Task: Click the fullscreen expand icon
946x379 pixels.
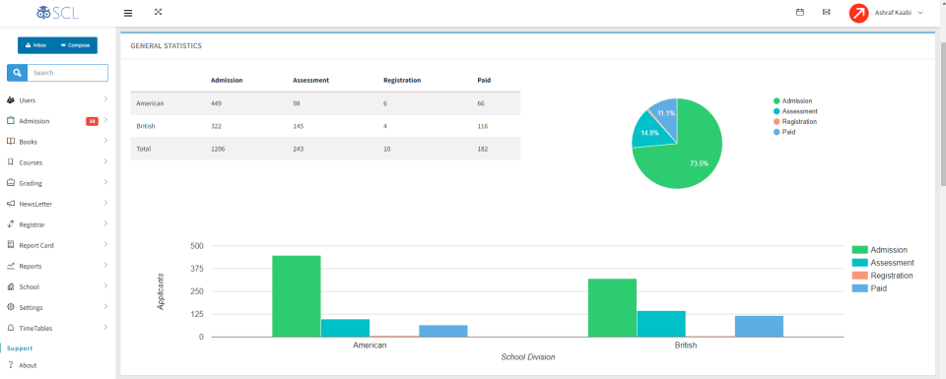Action: coord(158,12)
